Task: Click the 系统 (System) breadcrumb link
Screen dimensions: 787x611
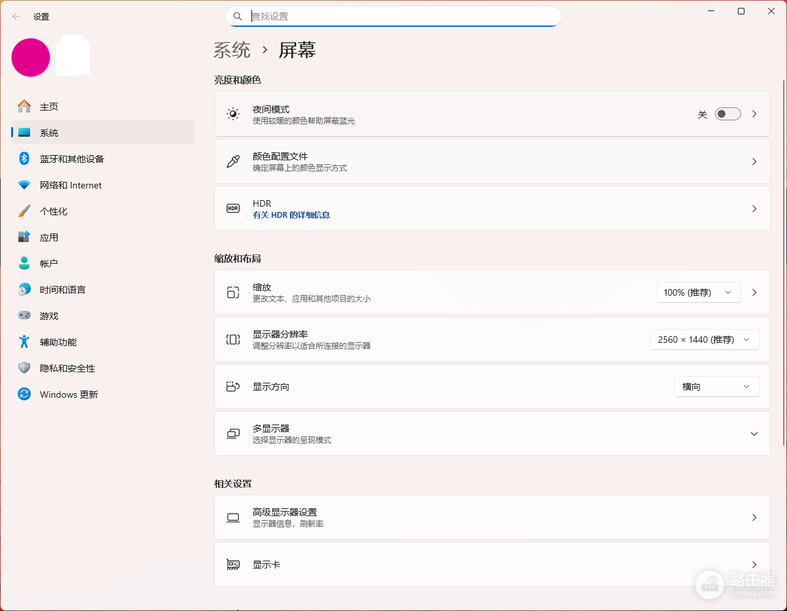Action: click(x=232, y=50)
